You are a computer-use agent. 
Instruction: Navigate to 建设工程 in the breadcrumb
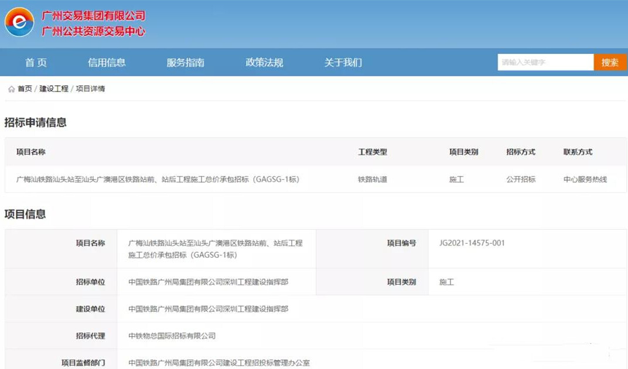point(54,89)
